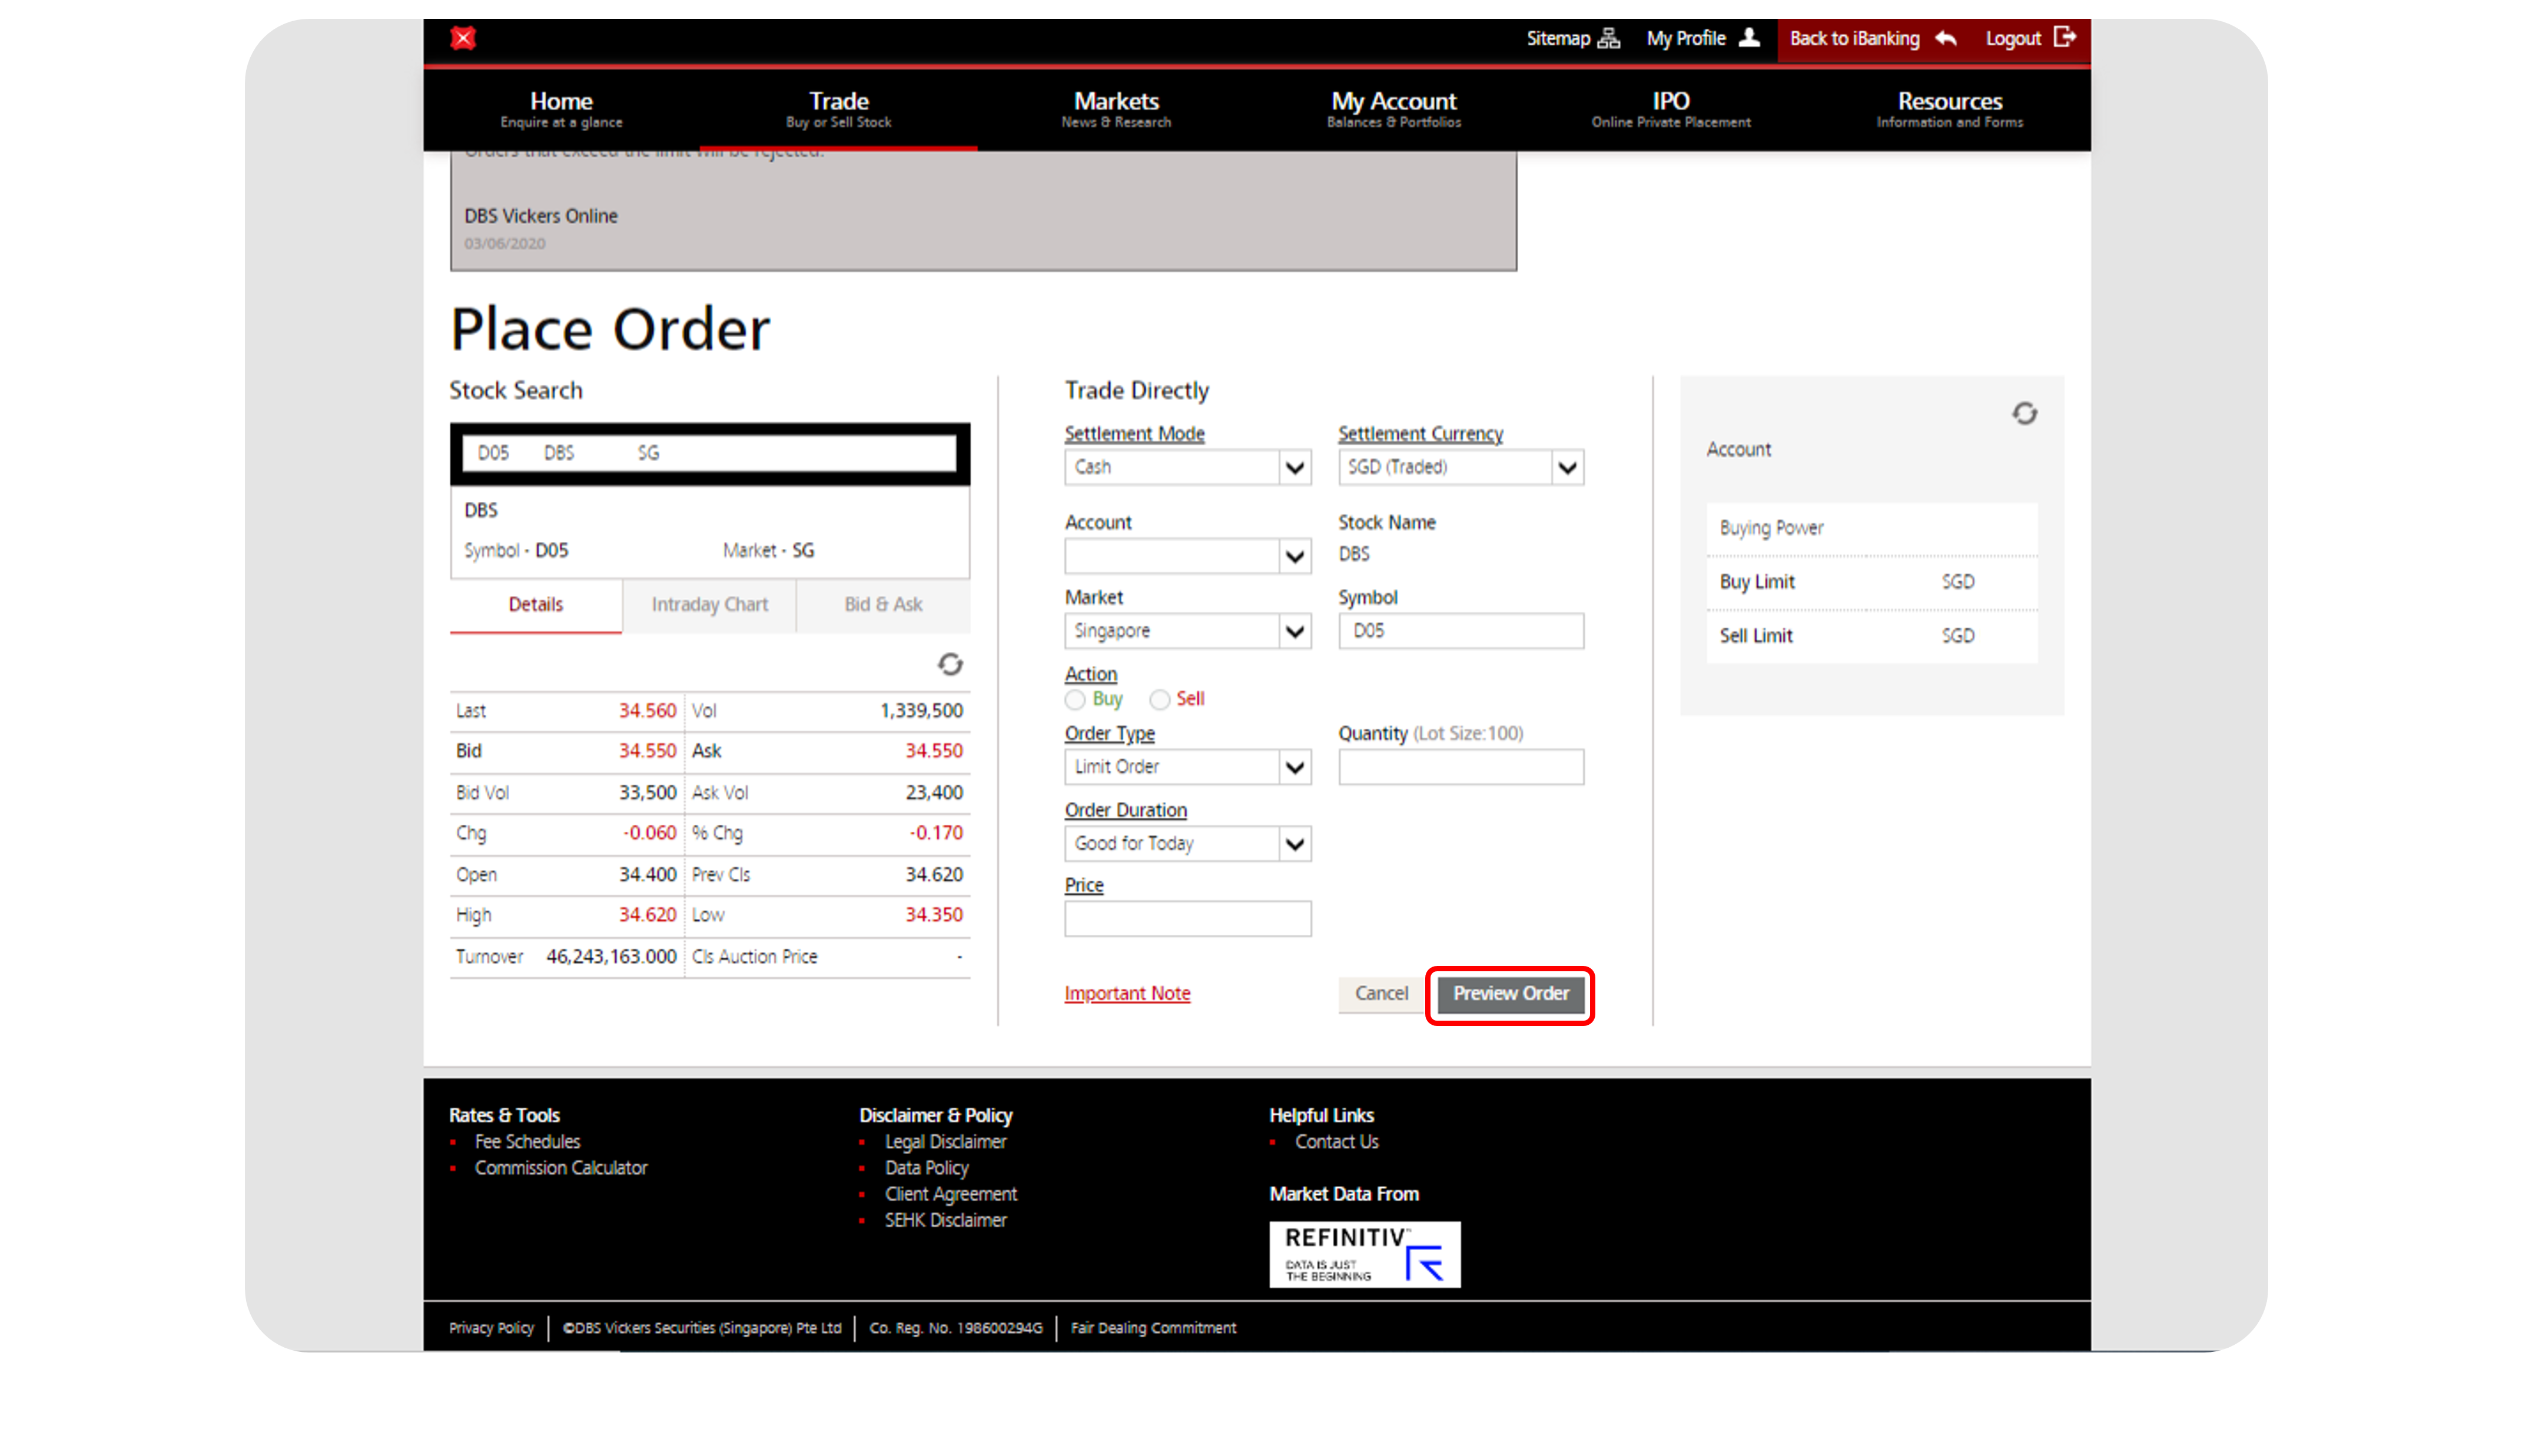
Task: Open the Important Note link
Action: (x=1126, y=993)
